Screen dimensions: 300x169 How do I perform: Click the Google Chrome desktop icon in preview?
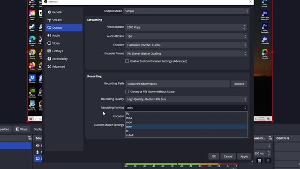[x=32, y=54]
